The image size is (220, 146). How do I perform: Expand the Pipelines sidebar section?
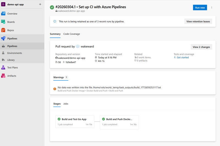12,39
